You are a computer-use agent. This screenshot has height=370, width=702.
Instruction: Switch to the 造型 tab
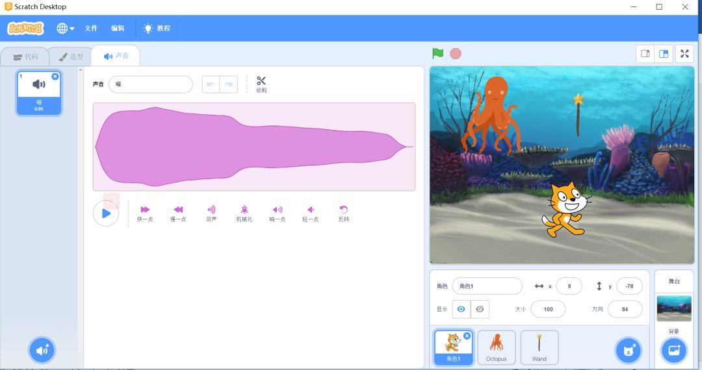(x=71, y=56)
